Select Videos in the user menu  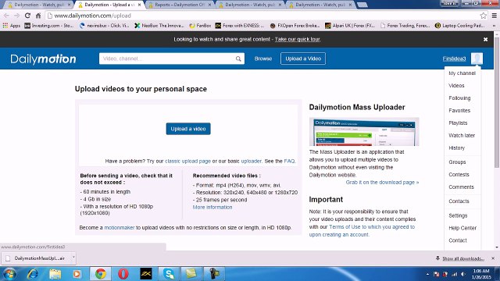[x=456, y=86]
